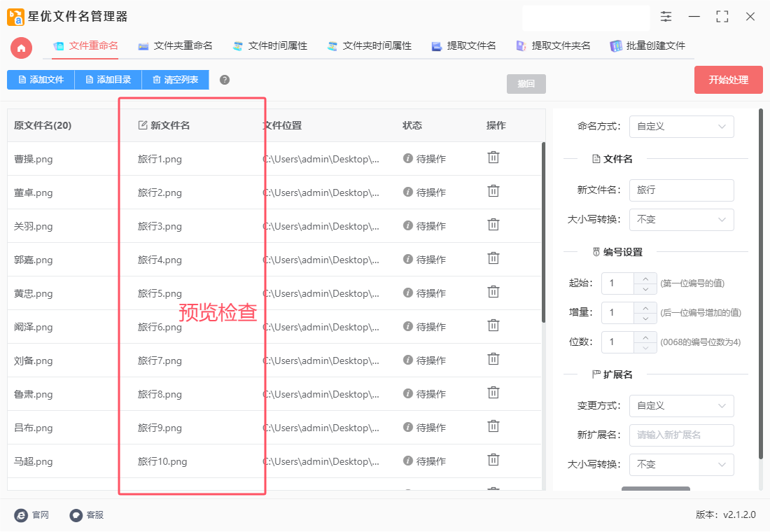
Task: Delete the 刘备.png row with trash icon
Action: 493,360
